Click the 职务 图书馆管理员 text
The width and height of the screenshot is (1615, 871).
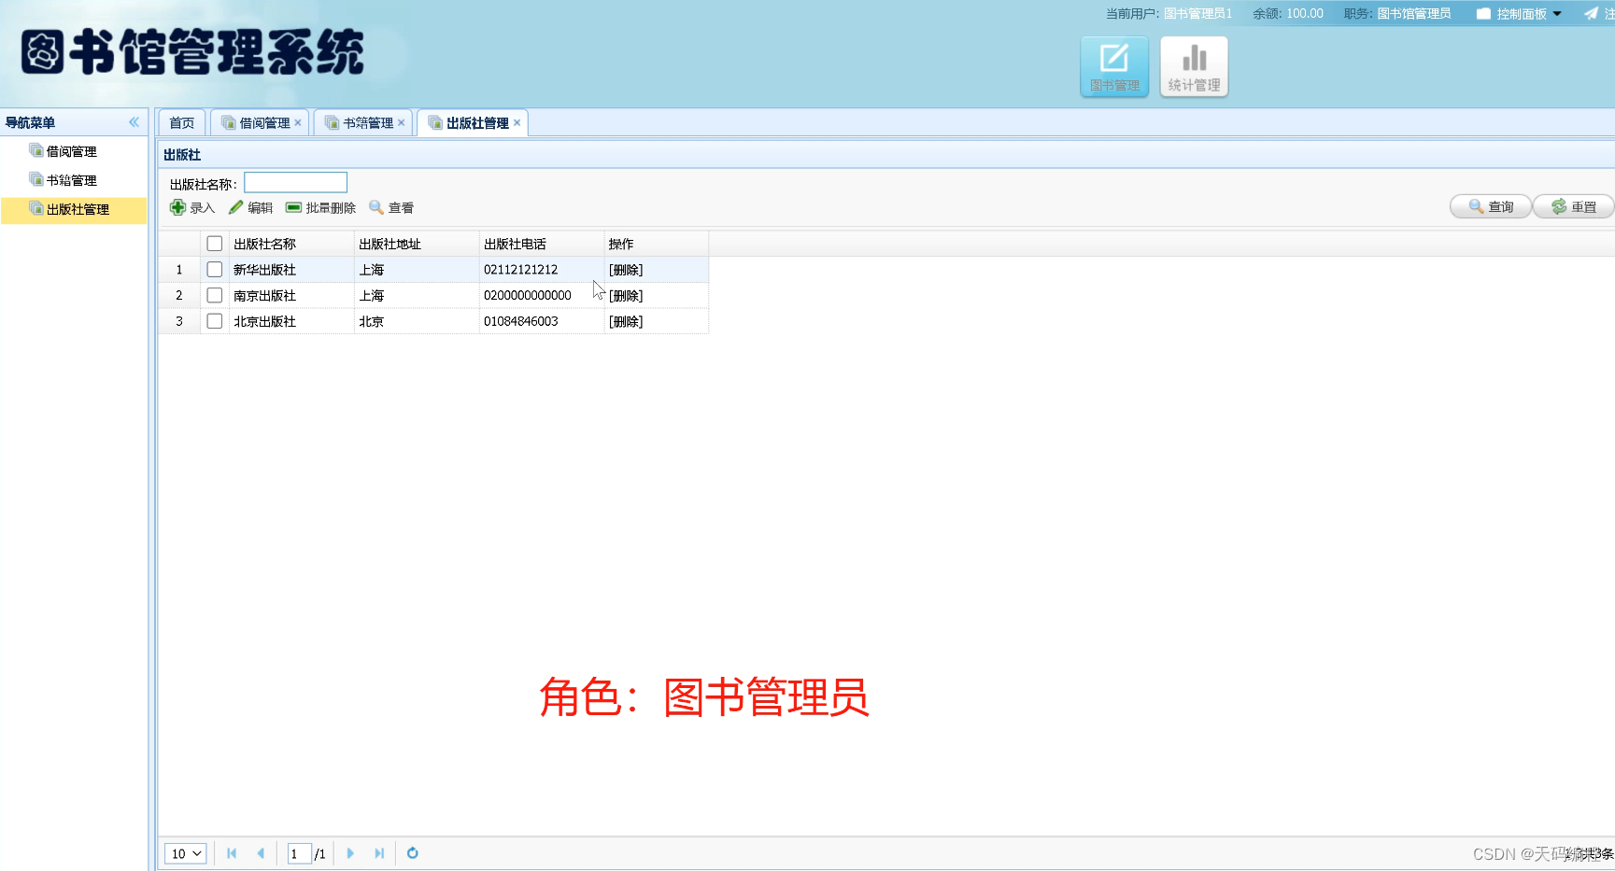pyautogui.click(x=1397, y=13)
